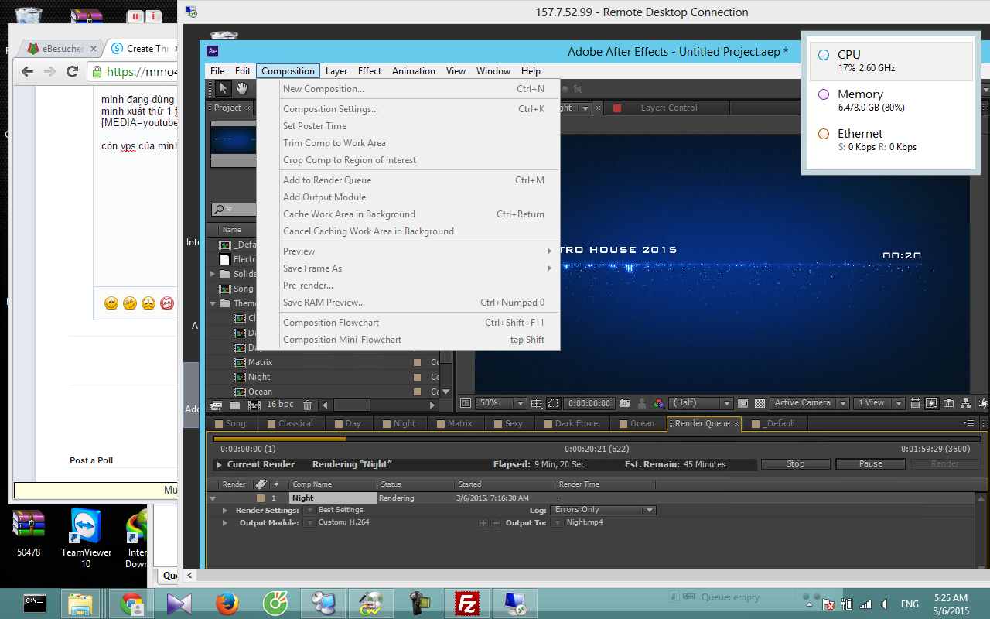Screen dimensions: 990x619
Task: Toggle the Transparency Grid icon
Action: [760, 403]
